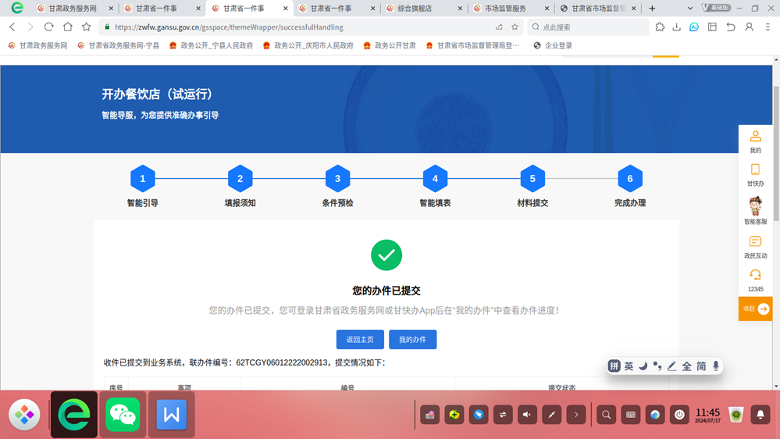780x439 pixels.
Task: Open 我的 in the right sidebar
Action: pyautogui.click(x=755, y=142)
